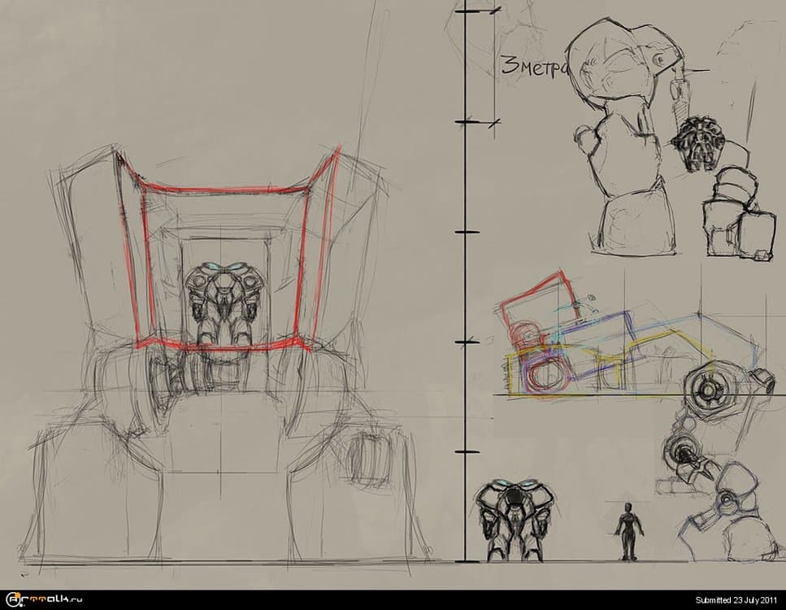Click the small mech head held by hand
This screenshot has width=786, height=610.
(x=697, y=143)
